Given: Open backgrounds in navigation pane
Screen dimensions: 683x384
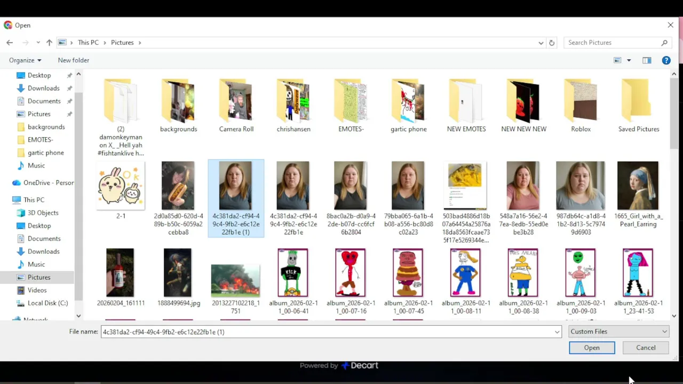Looking at the screenshot, I should (x=46, y=127).
